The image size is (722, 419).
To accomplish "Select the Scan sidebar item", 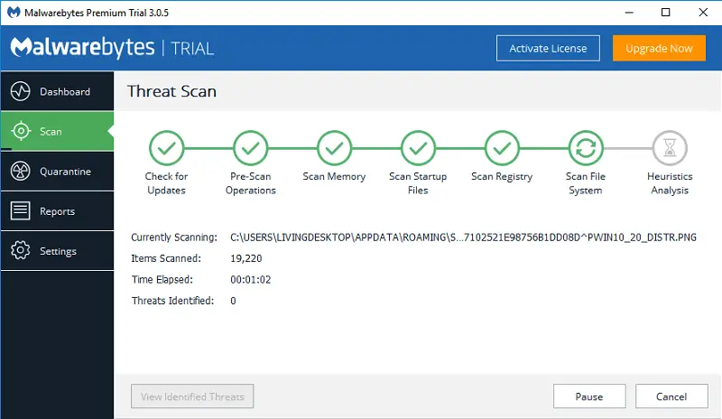I will (57, 131).
